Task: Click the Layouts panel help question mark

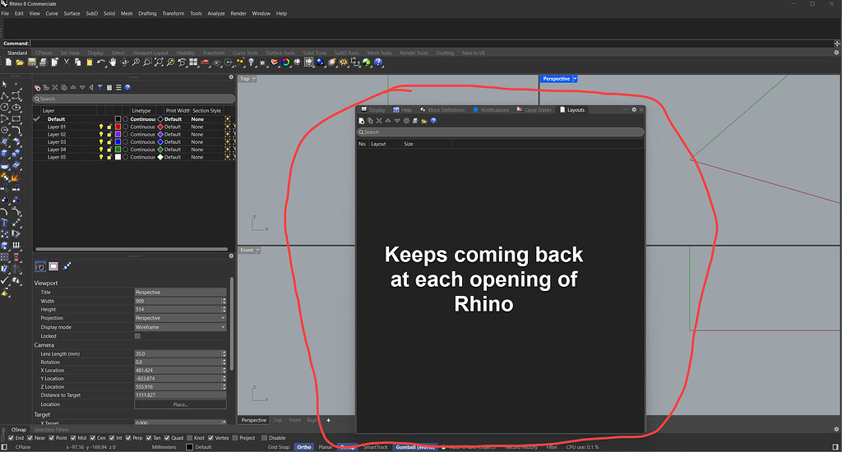Action: (433, 121)
